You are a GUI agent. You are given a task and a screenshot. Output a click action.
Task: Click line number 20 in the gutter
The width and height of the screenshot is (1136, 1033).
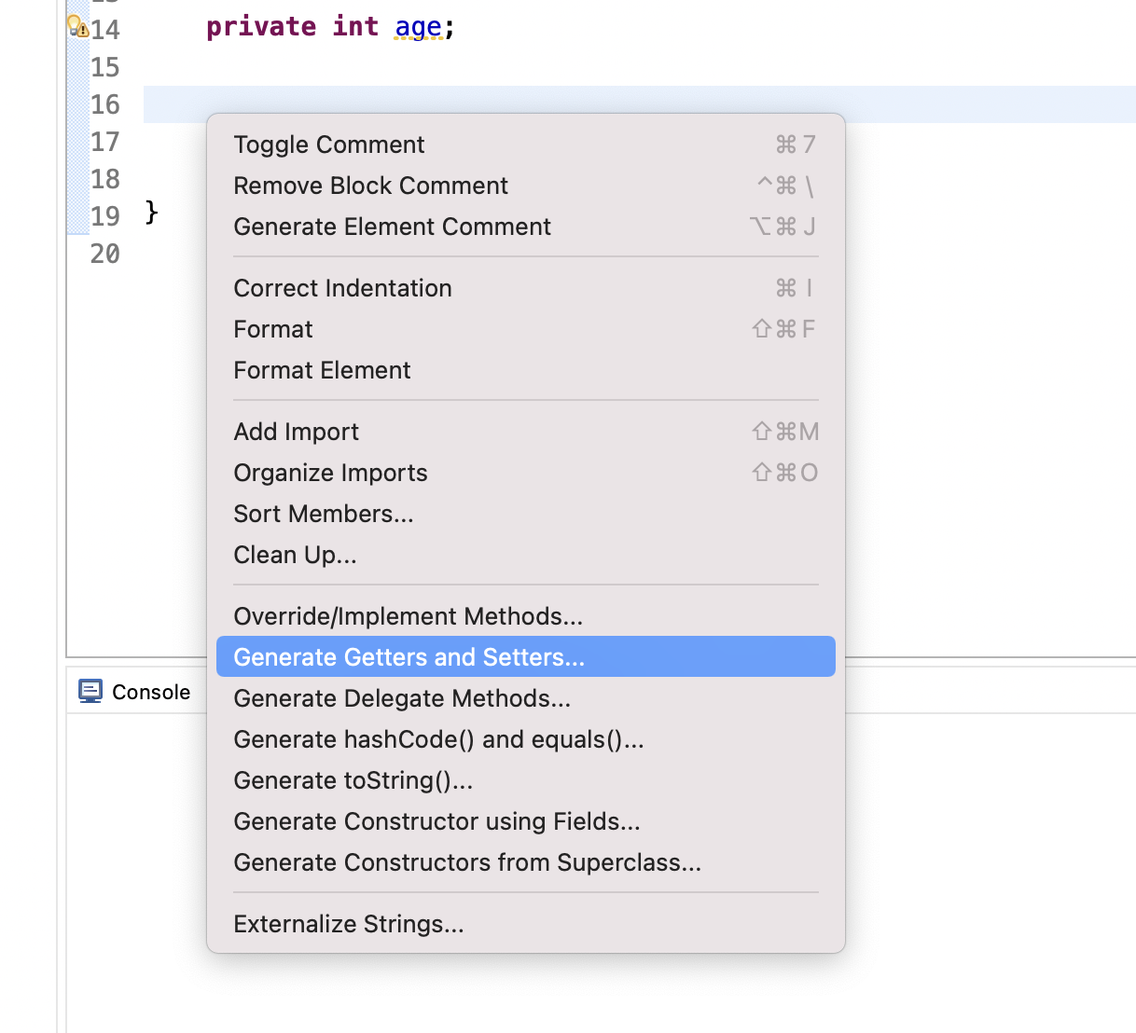(x=105, y=254)
